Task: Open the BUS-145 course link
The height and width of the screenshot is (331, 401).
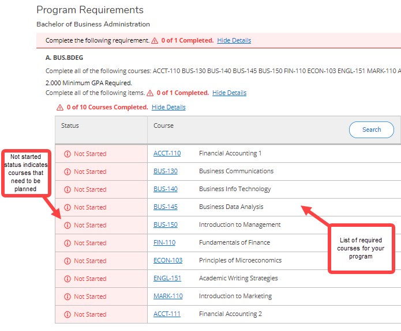Action: pos(166,207)
